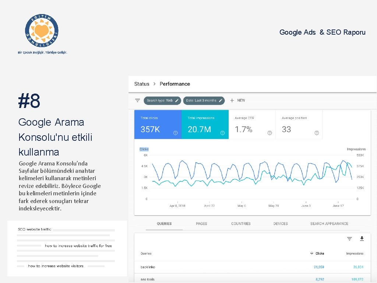
Task: Toggle the Total clicks 357K card
Action: (158, 125)
